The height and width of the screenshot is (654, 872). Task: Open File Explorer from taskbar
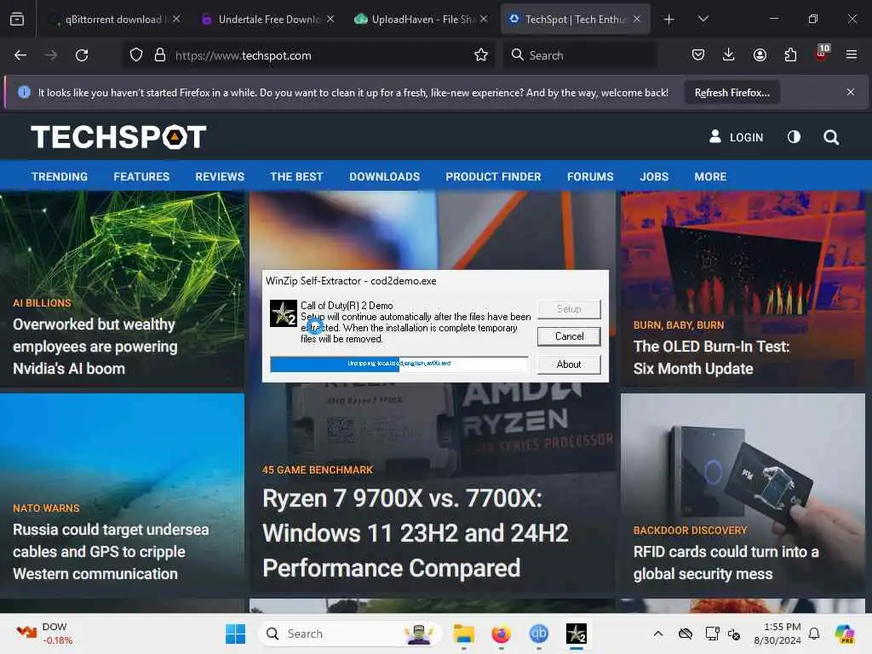[464, 634]
